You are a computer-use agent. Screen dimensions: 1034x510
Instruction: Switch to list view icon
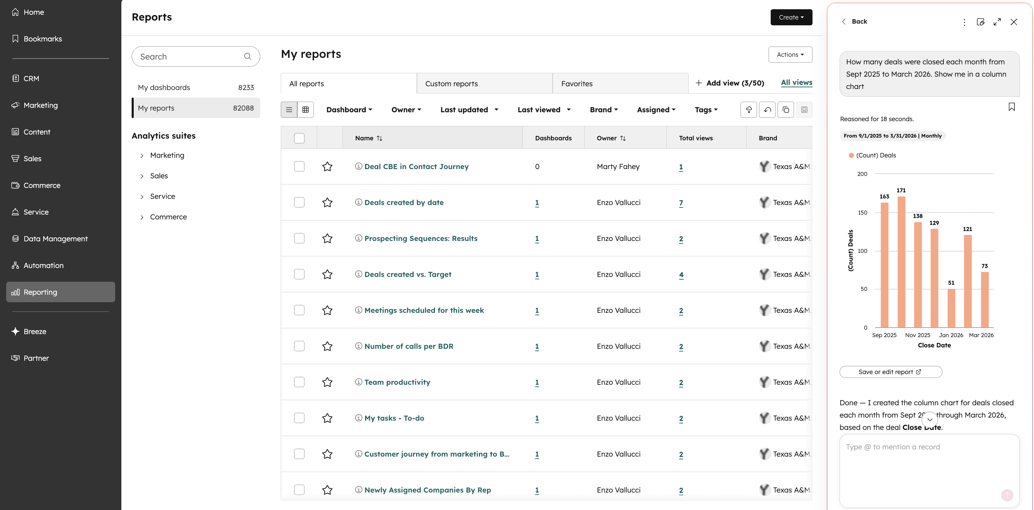pos(289,110)
